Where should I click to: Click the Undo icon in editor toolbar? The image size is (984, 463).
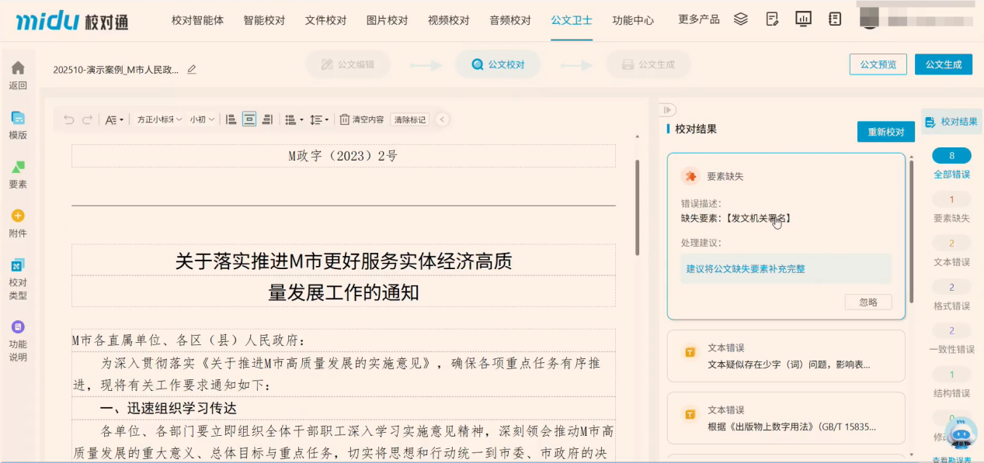pyautogui.click(x=69, y=119)
